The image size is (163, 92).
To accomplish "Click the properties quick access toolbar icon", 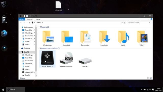I will (24, 16).
